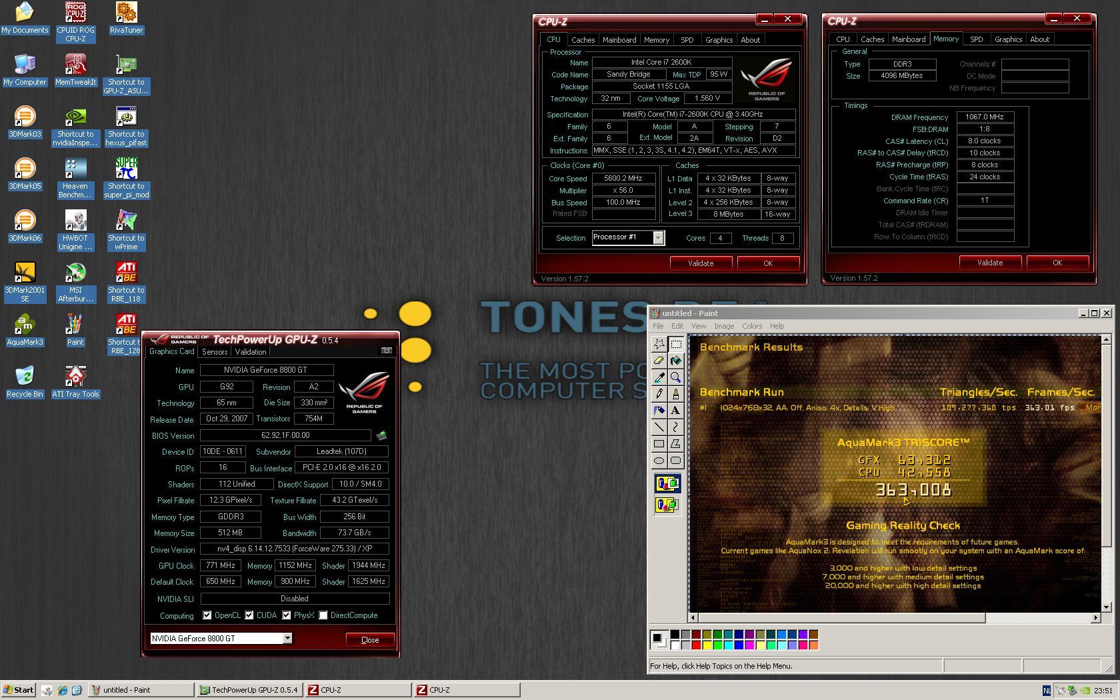
Task: Click the system tray clock
Action: coord(1103,691)
